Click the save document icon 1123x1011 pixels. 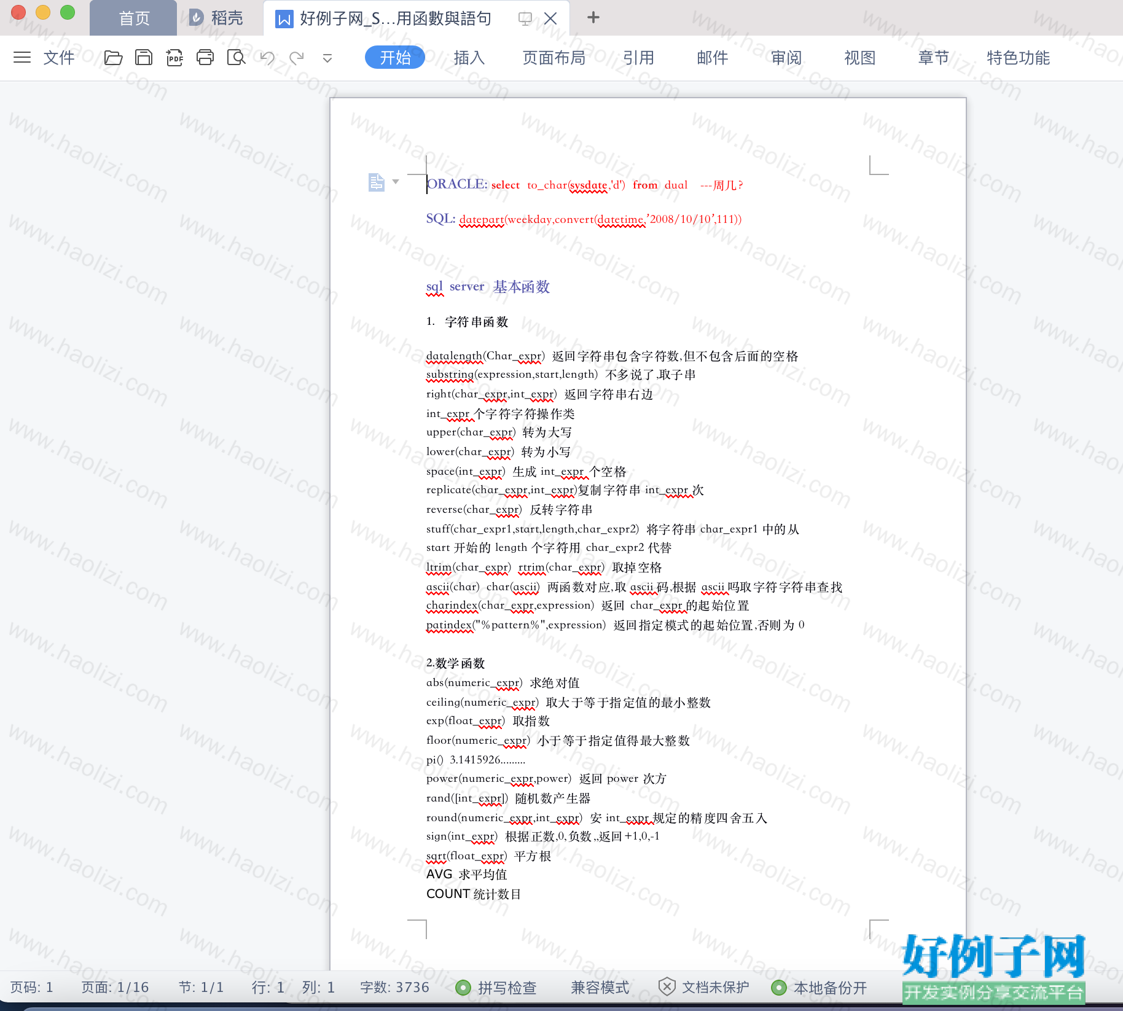click(x=144, y=58)
